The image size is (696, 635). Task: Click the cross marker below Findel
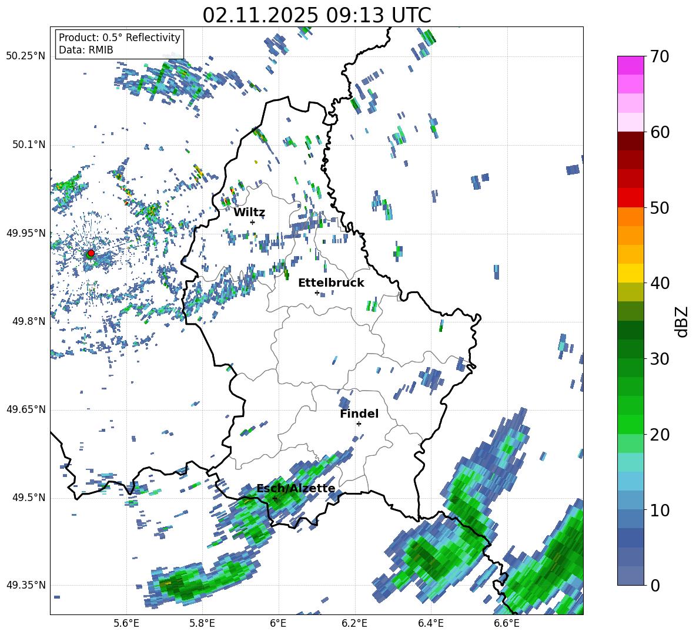pos(359,424)
